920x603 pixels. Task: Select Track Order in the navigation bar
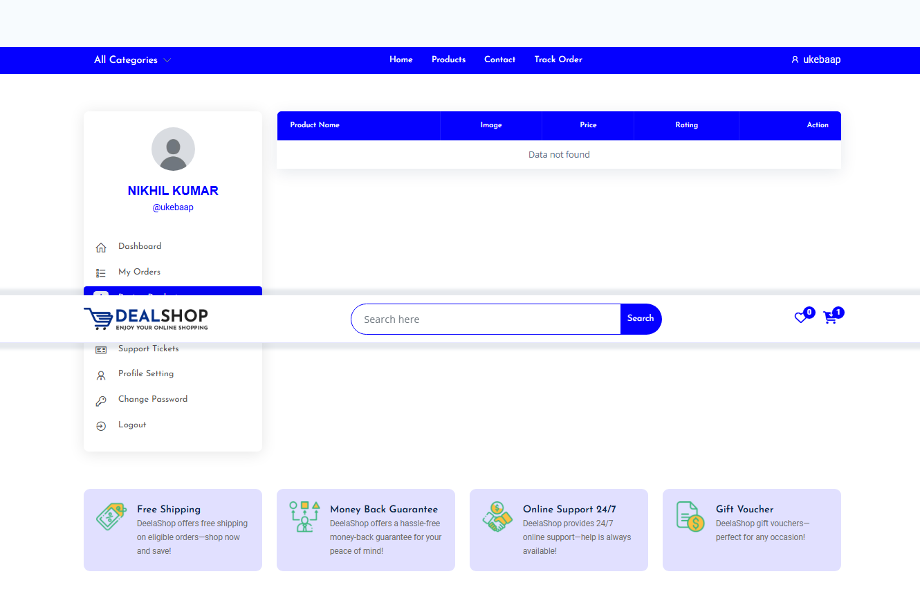(x=558, y=59)
